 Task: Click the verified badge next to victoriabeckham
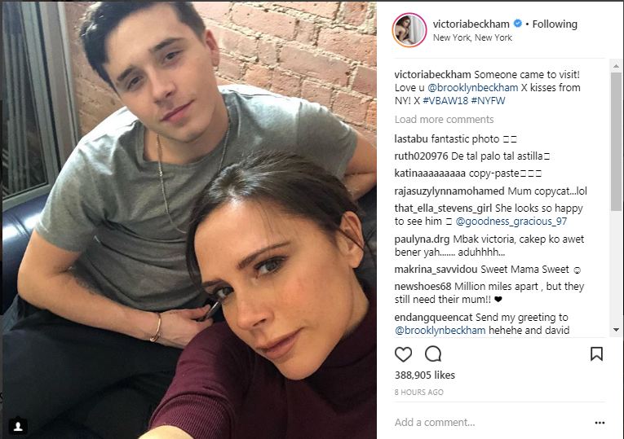point(517,24)
